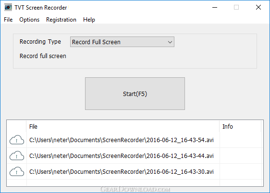Click the Recording Type label
This screenshot has width=270, height=193.
pos(40,42)
